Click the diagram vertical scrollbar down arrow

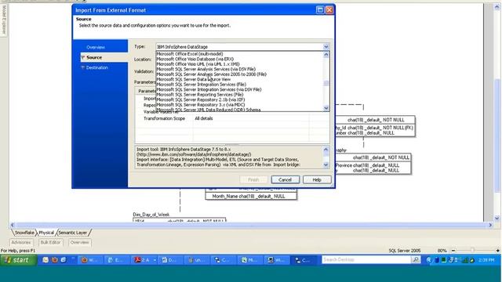(x=497, y=219)
